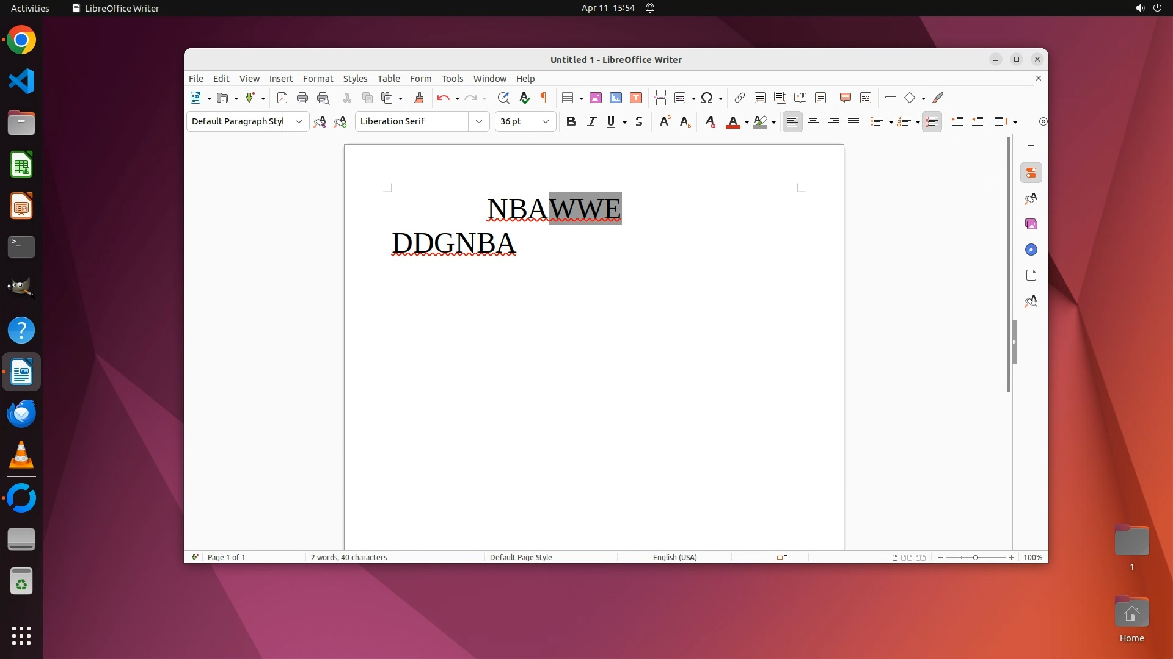1173x659 pixels.
Task: Open the Find & Replace tool
Action: click(x=503, y=98)
